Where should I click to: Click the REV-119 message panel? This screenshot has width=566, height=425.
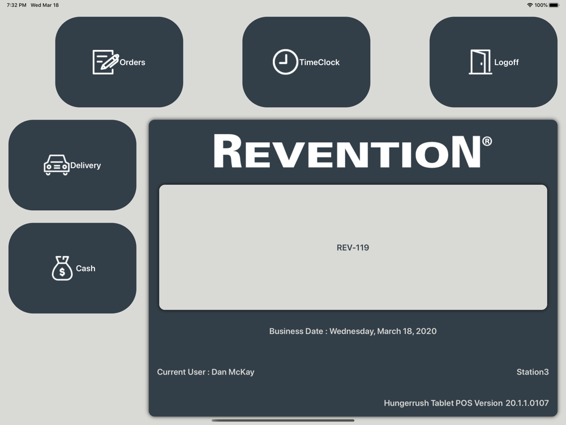coord(353,248)
